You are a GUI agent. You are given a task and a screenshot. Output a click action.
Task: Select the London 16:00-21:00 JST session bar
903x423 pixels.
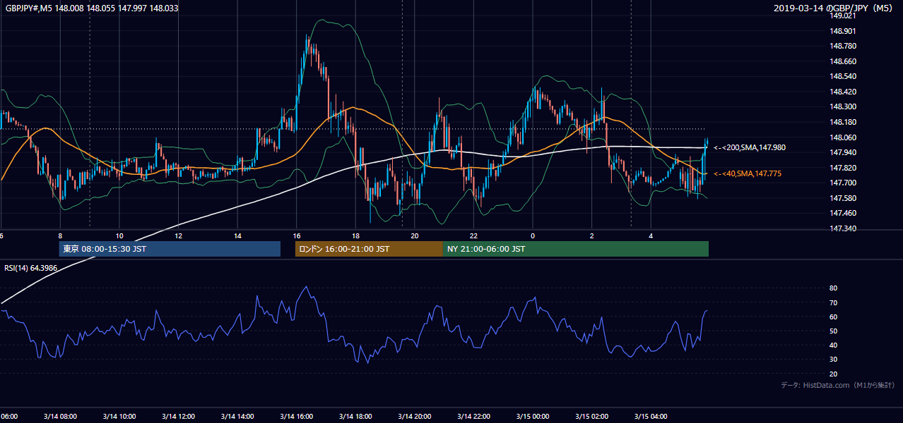tap(369, 249)
